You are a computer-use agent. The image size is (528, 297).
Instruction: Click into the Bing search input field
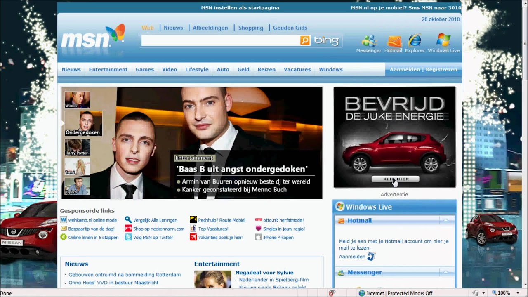[221, 40]
